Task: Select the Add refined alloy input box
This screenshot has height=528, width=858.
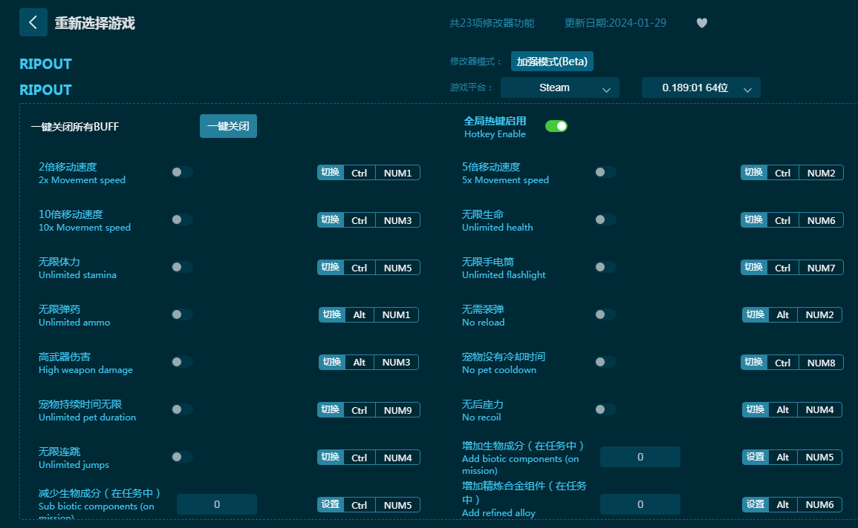Action: pos(640,504)
